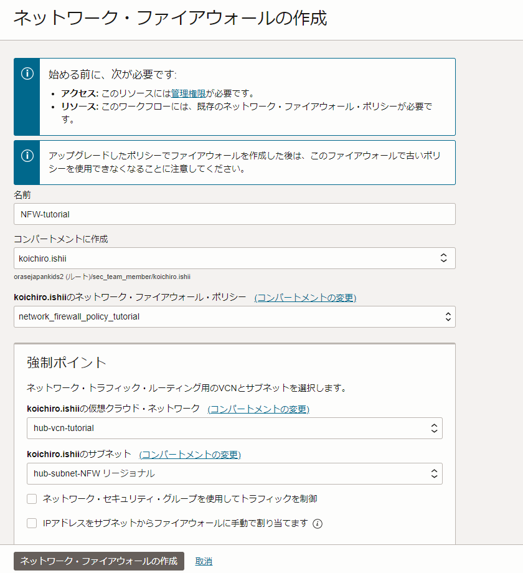The image size is (523, 573).
Task: Click the arrows on VCN select box
Action: click(x=434, y=428)
